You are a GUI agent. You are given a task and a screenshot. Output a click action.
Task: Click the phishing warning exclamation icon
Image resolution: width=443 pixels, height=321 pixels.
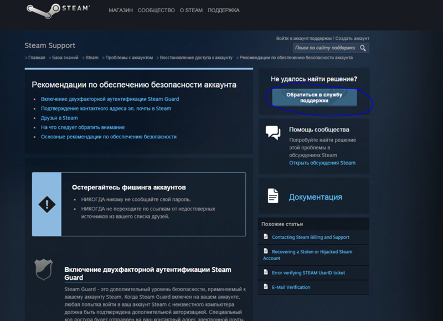[x=47, y=204]
